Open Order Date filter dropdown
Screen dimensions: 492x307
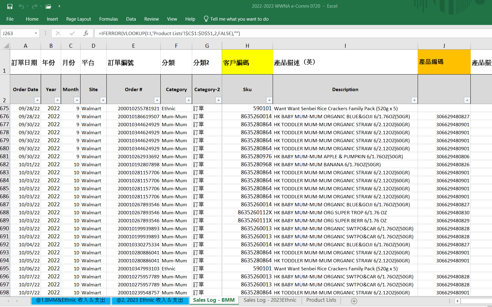point(37,100)
